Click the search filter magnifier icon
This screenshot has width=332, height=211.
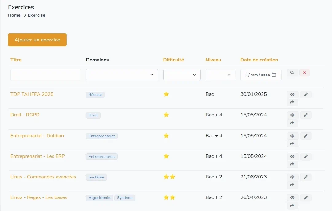coord(292,73)
